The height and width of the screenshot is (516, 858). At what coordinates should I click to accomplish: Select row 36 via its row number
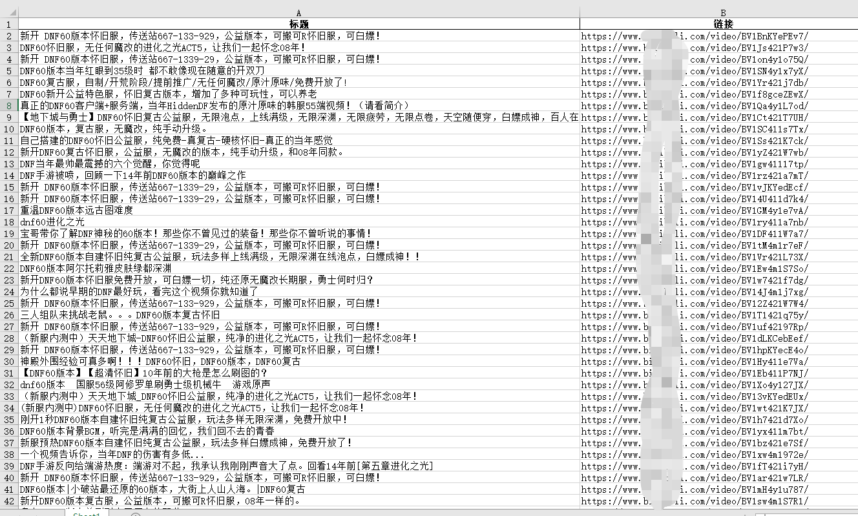click(9, 431)
